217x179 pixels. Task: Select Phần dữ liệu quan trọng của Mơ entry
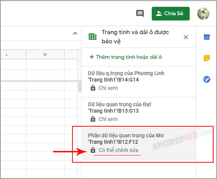[139, 144]
